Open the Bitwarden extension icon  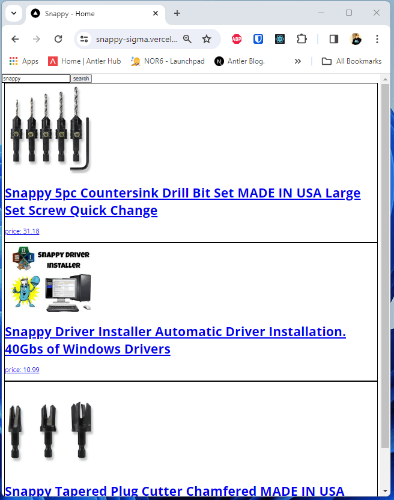258,39
